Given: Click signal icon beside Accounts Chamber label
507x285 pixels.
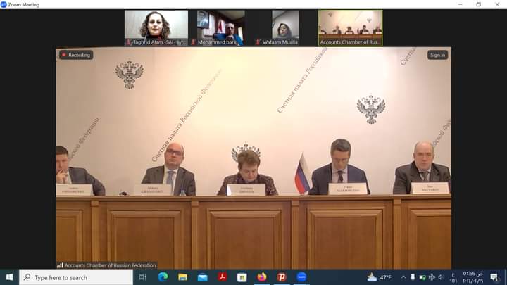Looking at the screenshot, I should point(60,265).
